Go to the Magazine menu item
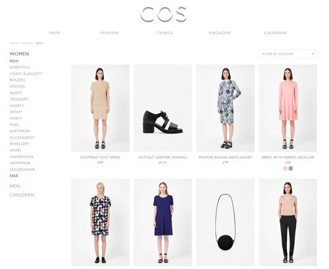Screen dimensions: 329x269 pyautogui.click(x=220, y=33)
